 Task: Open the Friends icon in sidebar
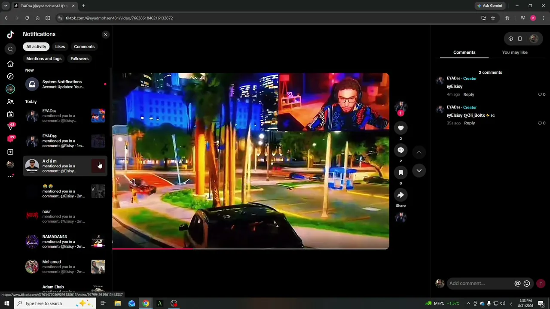(10, 102)
